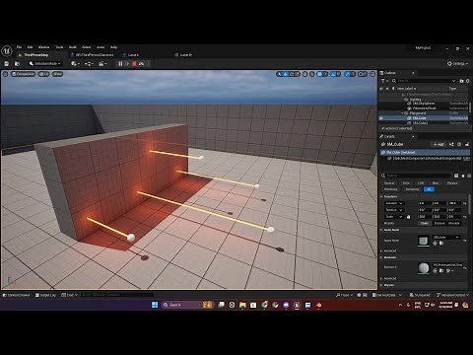This screenshot has width=473, height=355.
Task: Open the viewport Show menu
Action: [57, 74]
